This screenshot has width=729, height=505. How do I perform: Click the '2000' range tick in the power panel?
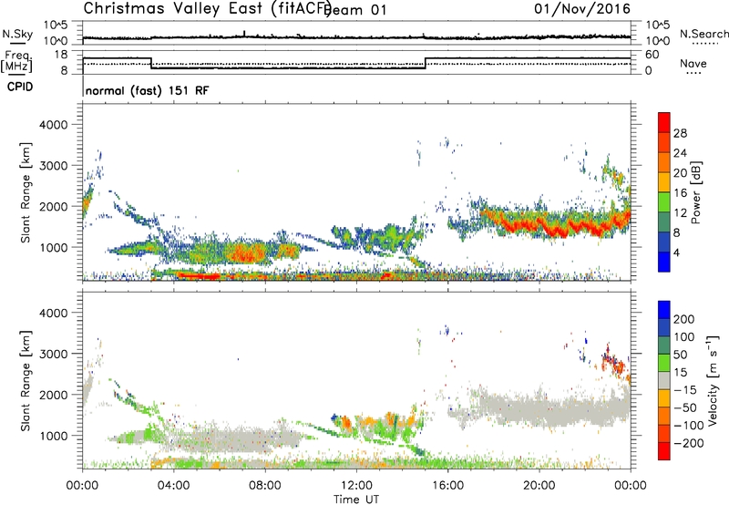point(54,206)
